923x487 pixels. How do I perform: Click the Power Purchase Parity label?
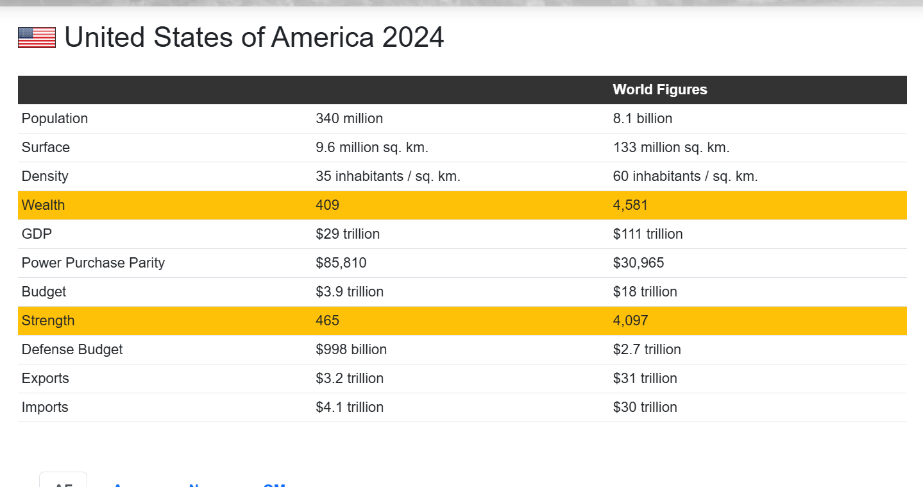click(93, 263)
